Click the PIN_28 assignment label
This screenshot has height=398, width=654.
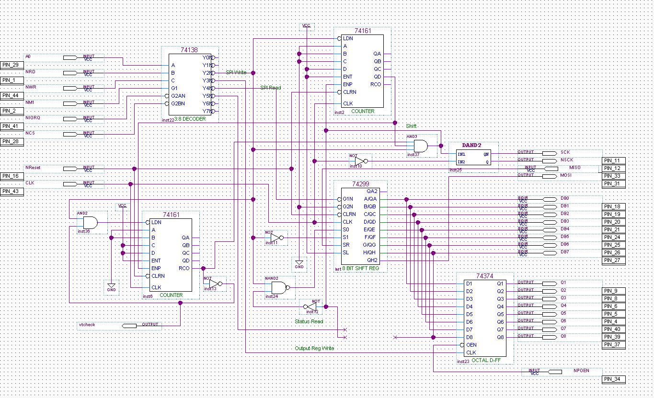(x=11, y=141)
